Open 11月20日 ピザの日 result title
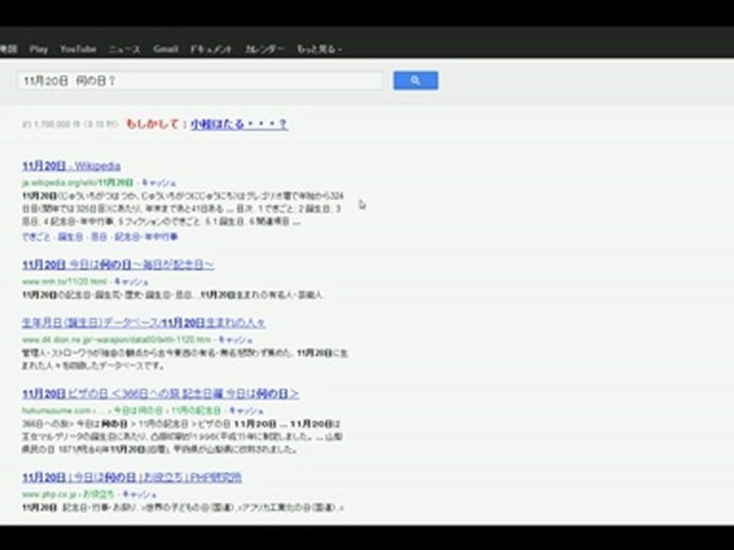 click(x=161, y=394)
